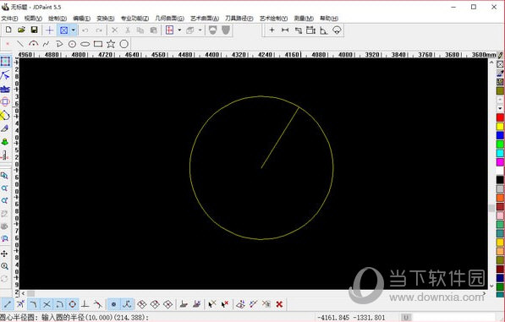
Task: Toggle perpendicular snap icon
Action: 85,304
